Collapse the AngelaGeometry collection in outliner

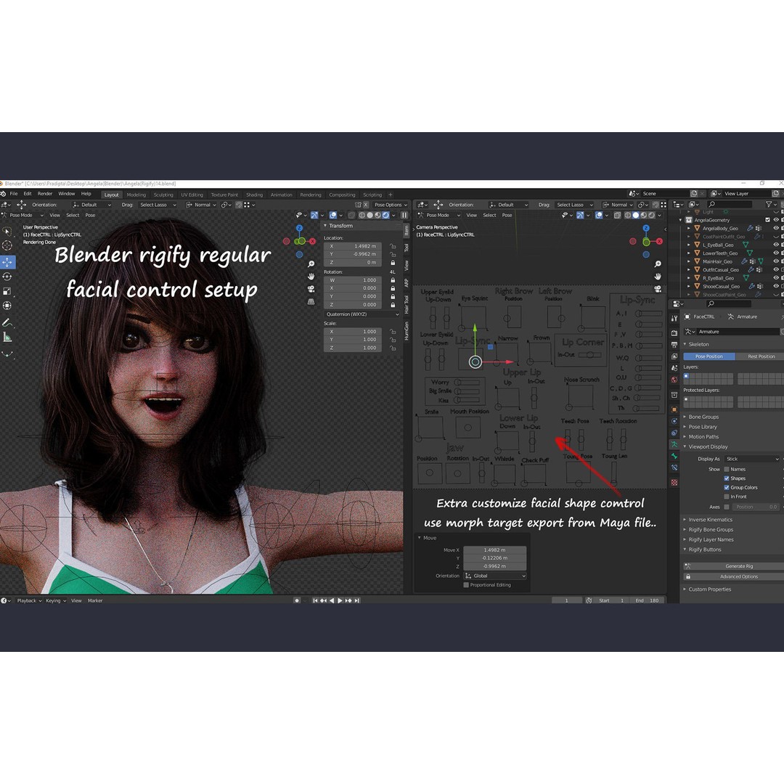tap(680, 220)
